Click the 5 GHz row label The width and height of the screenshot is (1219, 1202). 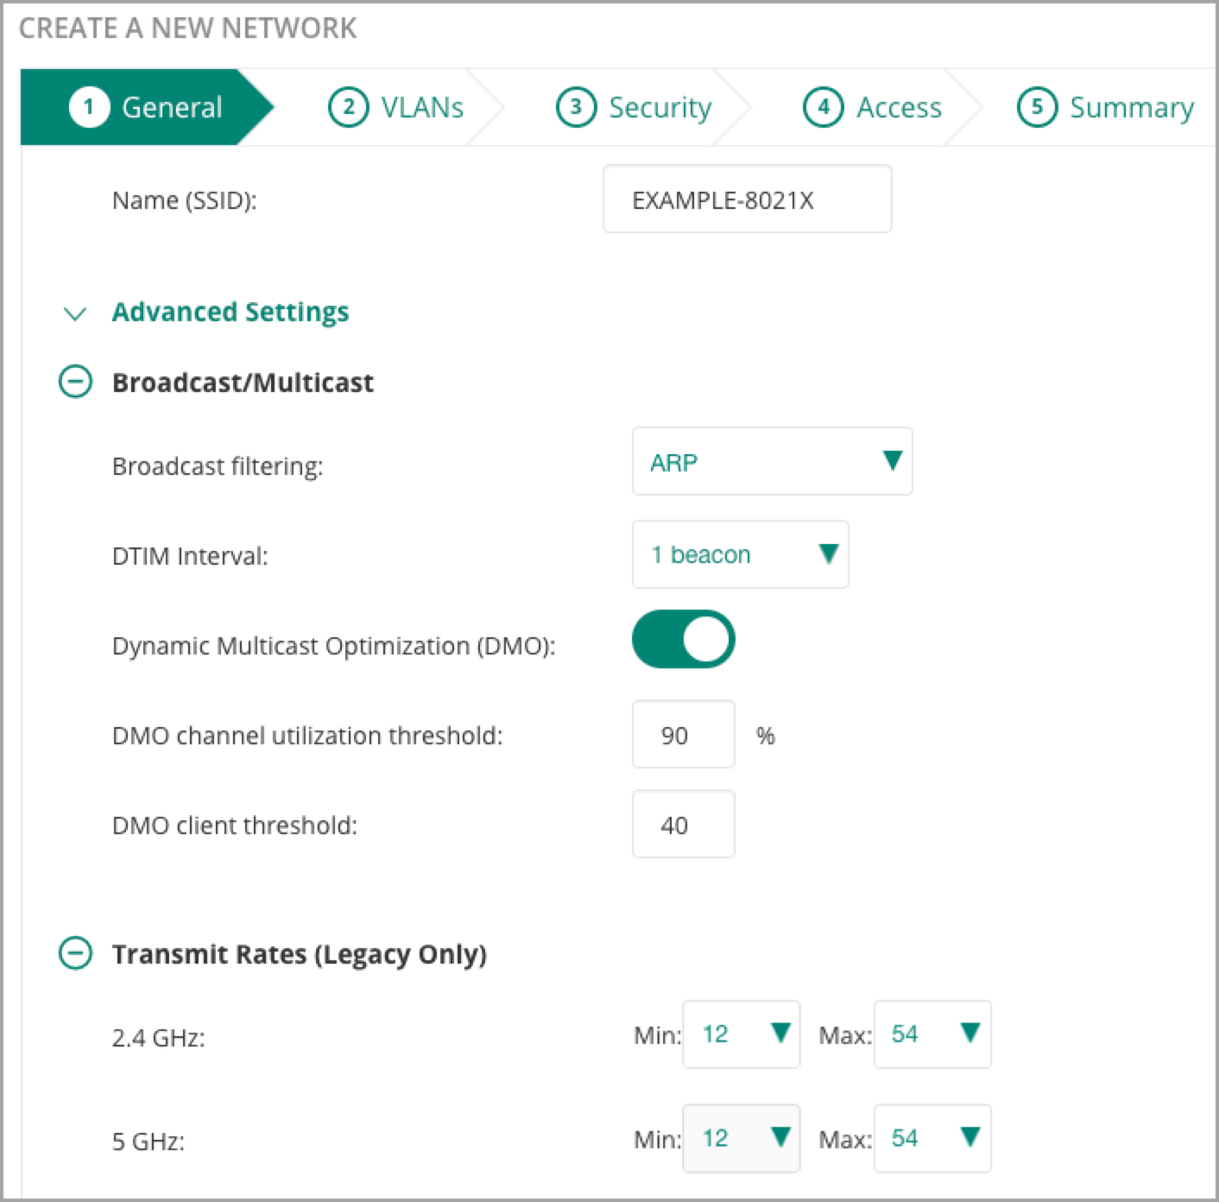tap(148, 1142)
